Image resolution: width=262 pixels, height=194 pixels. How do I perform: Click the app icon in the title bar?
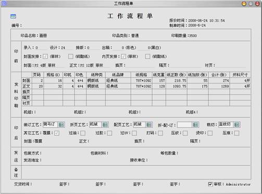point(4,3)
